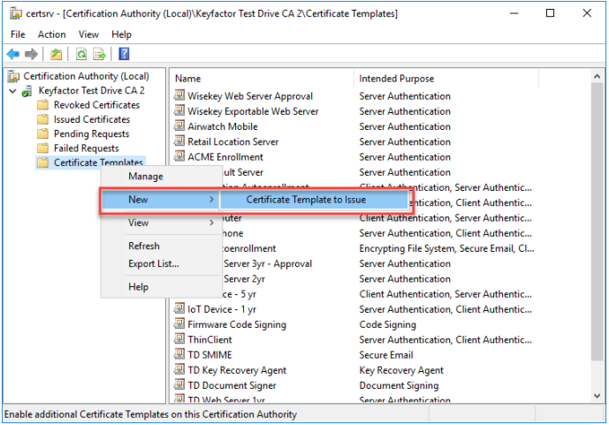Click the Help question mark toolbar icon

124,54
